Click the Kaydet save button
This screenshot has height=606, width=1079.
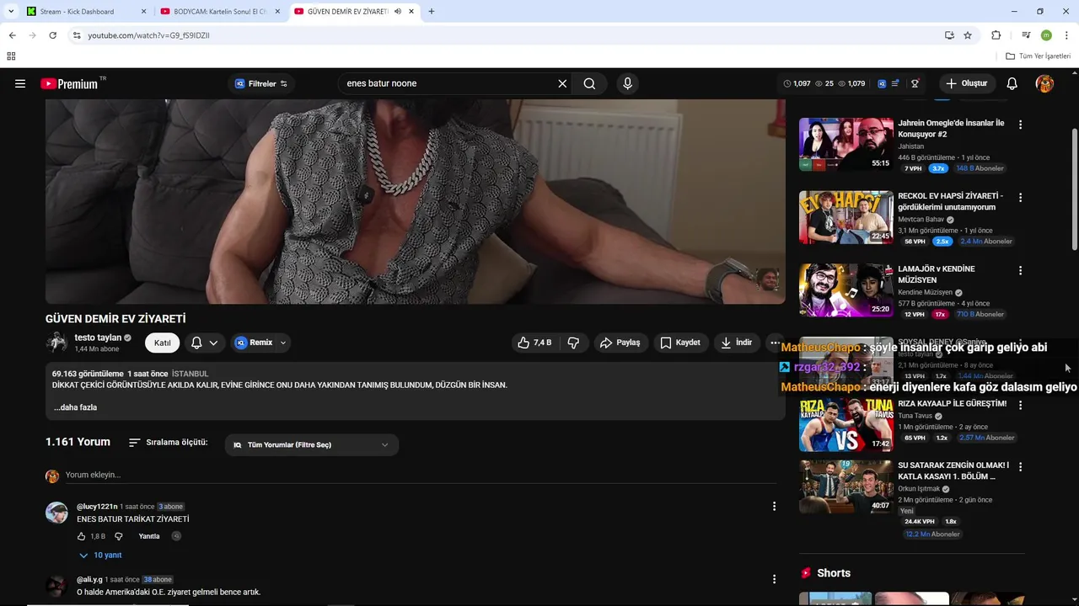(x=680, y=343)
